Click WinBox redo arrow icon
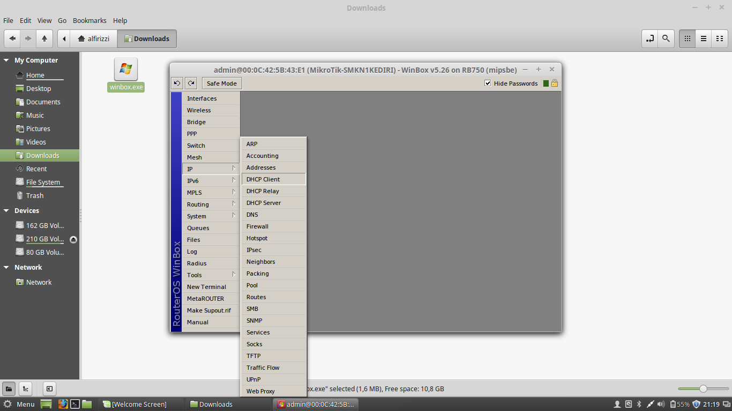732x411 pixels. 191,83
